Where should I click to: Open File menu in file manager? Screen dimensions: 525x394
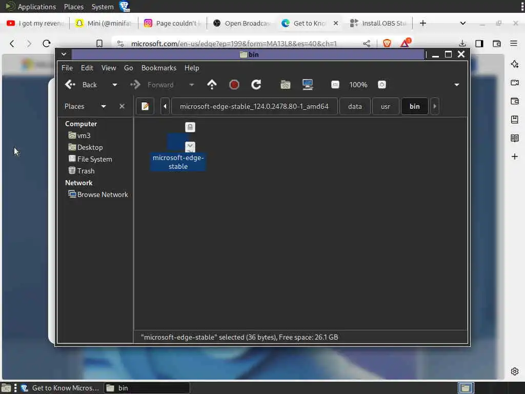pyautogui.click(x=67, y=68)
